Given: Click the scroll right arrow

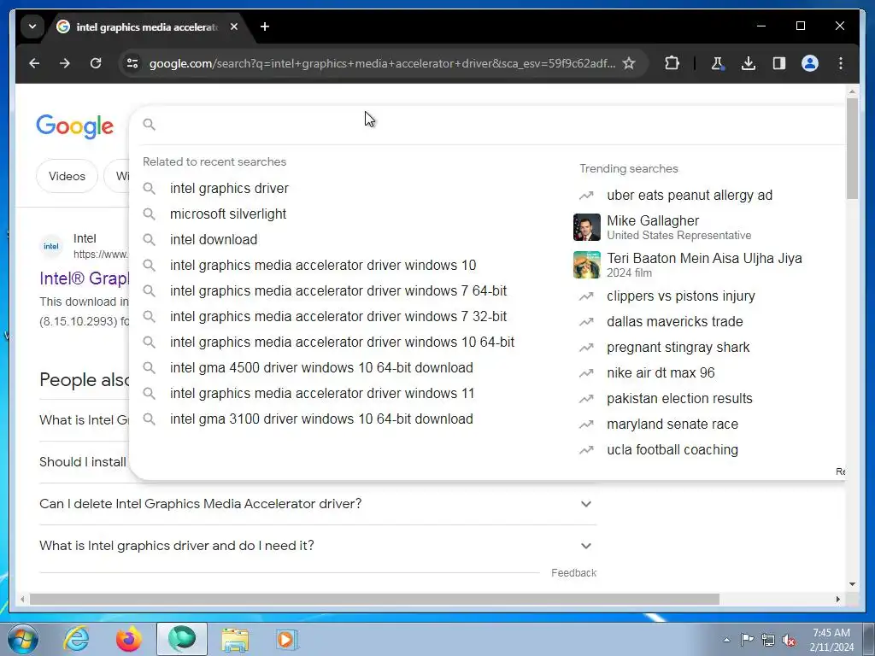Looking at the screenshot, I should [838, 599].
